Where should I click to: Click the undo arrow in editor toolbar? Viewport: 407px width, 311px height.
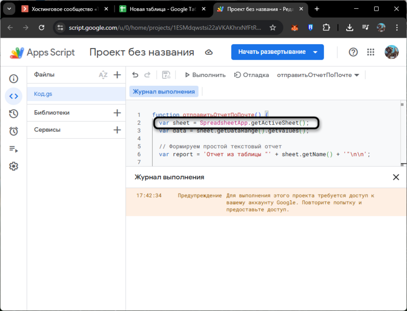tap(136, 75)
